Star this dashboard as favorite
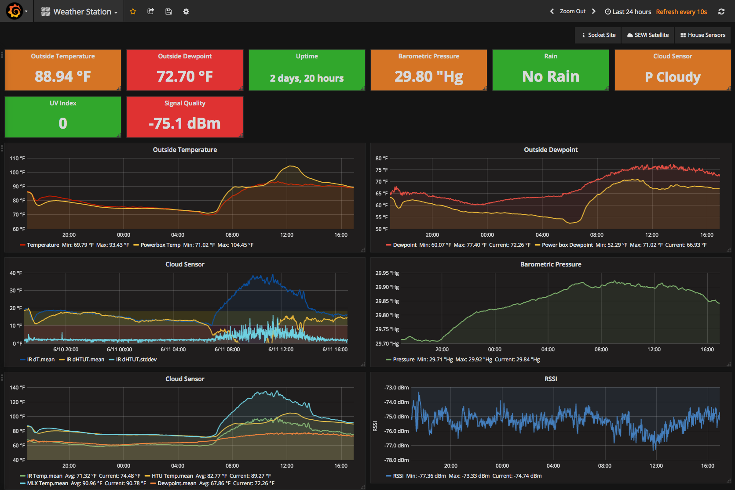 (133, 11)
